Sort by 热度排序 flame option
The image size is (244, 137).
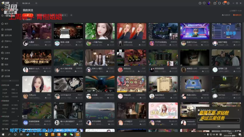point(226,15)
